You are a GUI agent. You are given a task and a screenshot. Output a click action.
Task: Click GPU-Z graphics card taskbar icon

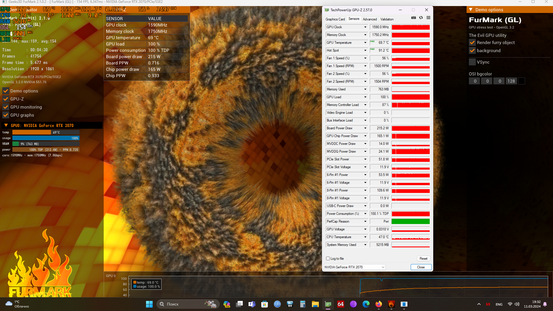pos(328,304)
